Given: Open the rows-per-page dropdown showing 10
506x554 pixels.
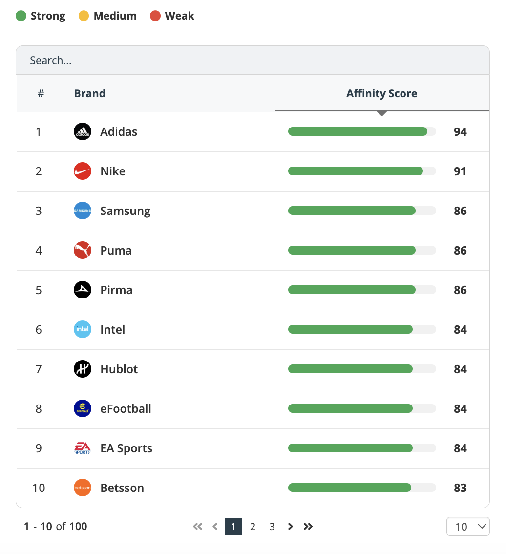Looking at the screenshot, I should click(x=467, y=526).
